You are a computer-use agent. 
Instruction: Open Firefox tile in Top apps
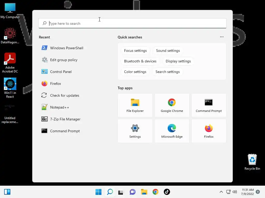pyautogui.click(x=209, y=131)
